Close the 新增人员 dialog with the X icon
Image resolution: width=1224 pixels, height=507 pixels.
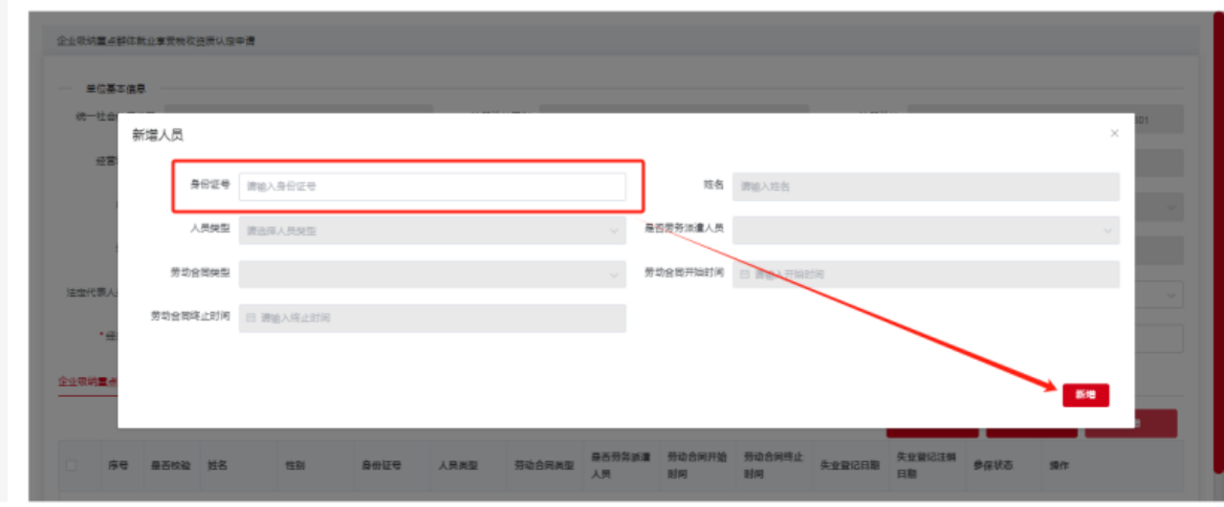point(1114,134)
